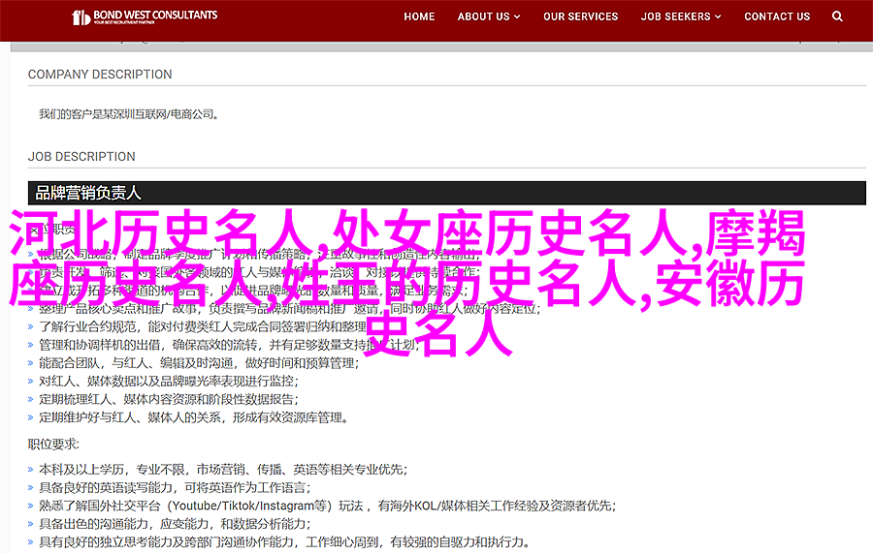Go to the Home menu item

tap(419, 16)
